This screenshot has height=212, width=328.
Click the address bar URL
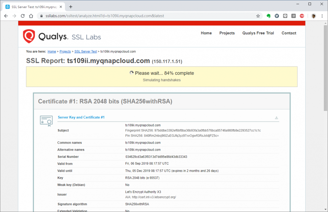(x=105, y=16)
